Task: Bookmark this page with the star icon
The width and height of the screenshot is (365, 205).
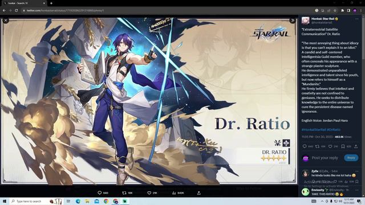Action: pos(335,10)
